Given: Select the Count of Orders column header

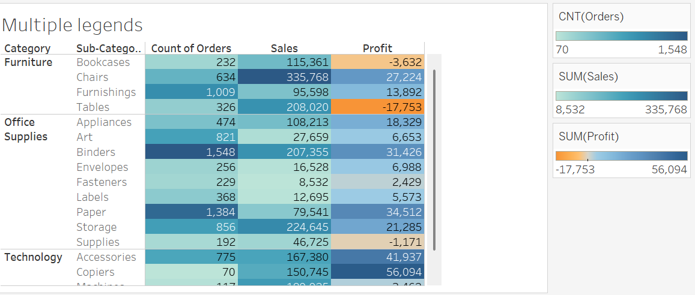Looking at the screenshot, I should [191, 49].
